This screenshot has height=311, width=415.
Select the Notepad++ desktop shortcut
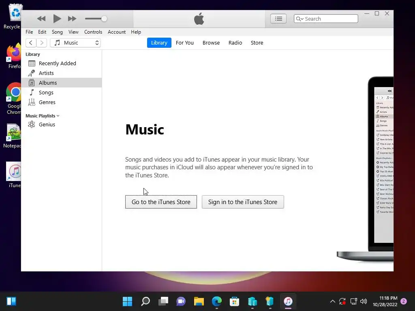[13, 136]
